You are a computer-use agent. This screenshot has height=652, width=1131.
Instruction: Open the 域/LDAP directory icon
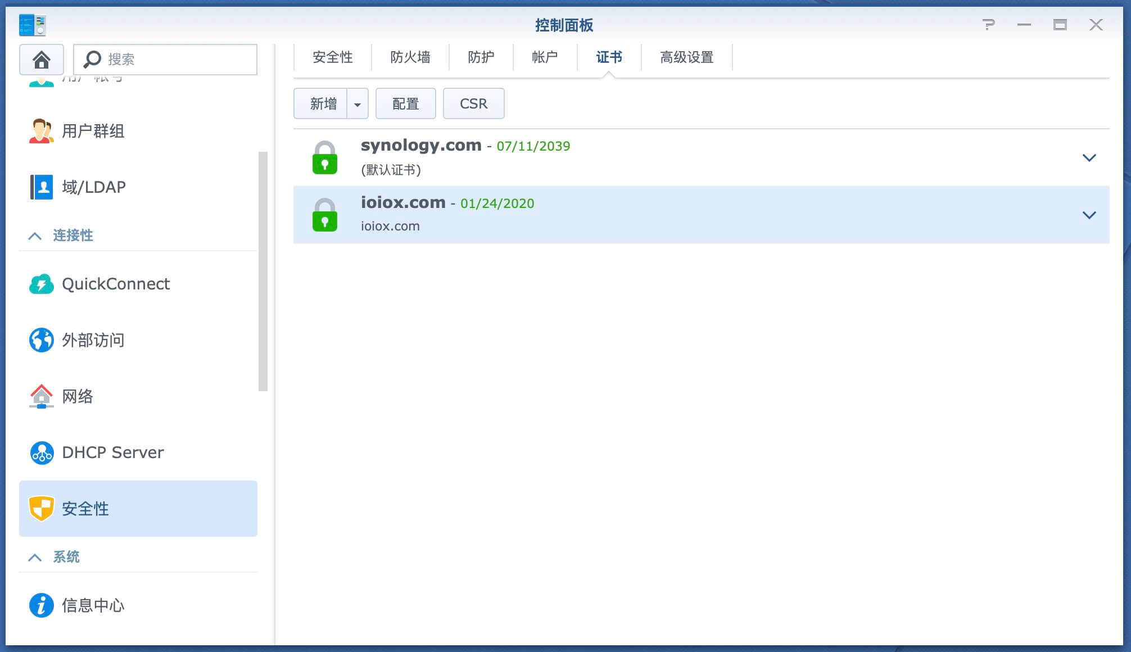(x=41, y=187)
